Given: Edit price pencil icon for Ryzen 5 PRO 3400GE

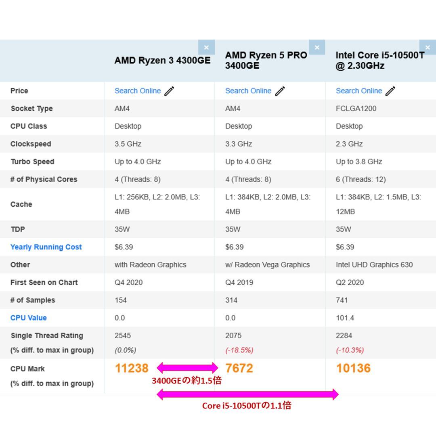Looking at the screenshot, I should point(280,91).
